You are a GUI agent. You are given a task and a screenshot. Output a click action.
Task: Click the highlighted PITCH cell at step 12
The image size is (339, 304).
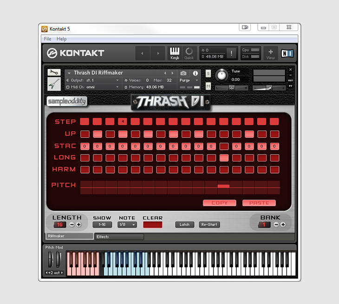click(x=223, y=186)
